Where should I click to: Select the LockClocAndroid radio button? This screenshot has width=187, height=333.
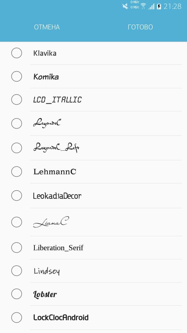tap(17, 317)
